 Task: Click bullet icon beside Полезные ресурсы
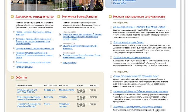pyautogui.click(x=14, y=66)
